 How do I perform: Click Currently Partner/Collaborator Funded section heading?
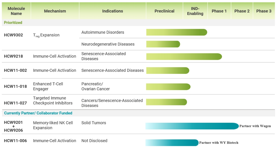pos(38,113)
